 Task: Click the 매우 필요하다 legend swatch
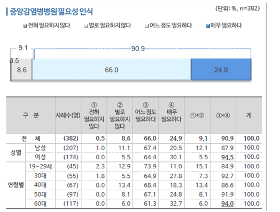[x=208, y=26]
